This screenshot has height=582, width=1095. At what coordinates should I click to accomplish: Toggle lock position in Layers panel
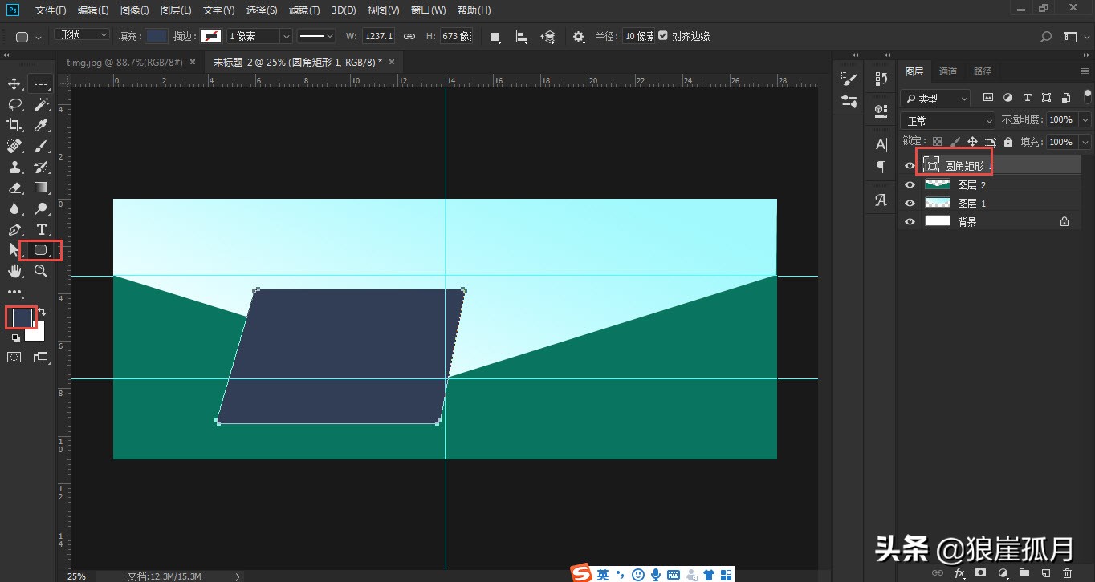(x=972, y=142)
